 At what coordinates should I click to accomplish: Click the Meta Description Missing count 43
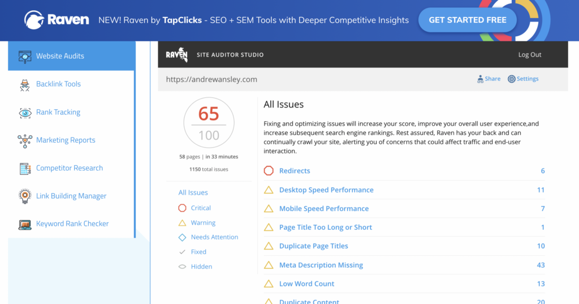tap(541, 265)
